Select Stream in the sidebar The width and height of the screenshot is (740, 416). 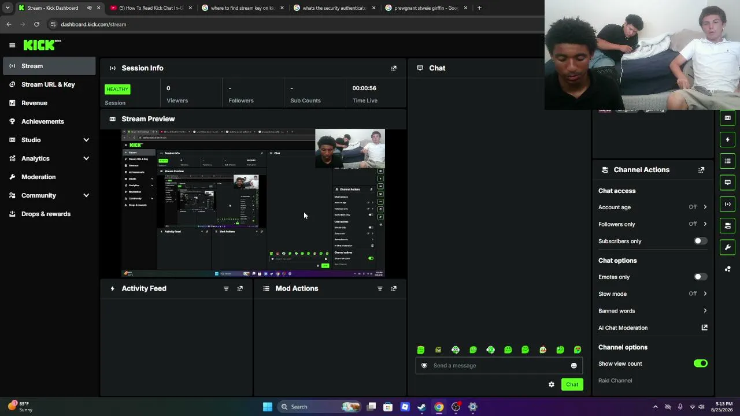[x=49, y=66]
